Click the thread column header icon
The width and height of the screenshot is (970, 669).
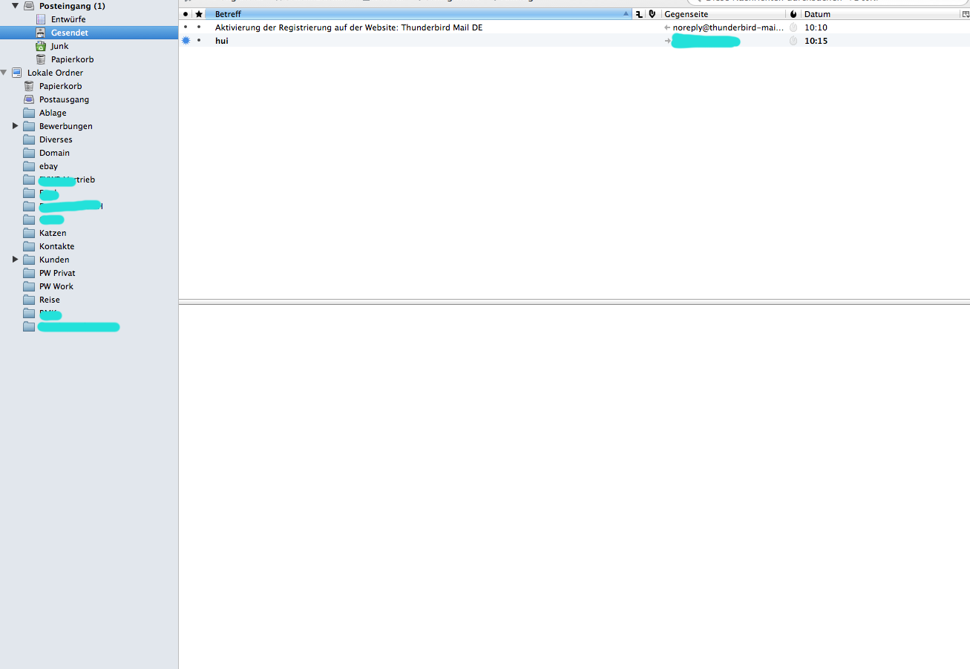(x=639, y=14)
